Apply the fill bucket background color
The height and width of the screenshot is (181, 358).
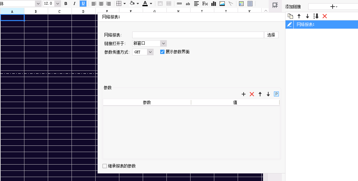(132, 4)
